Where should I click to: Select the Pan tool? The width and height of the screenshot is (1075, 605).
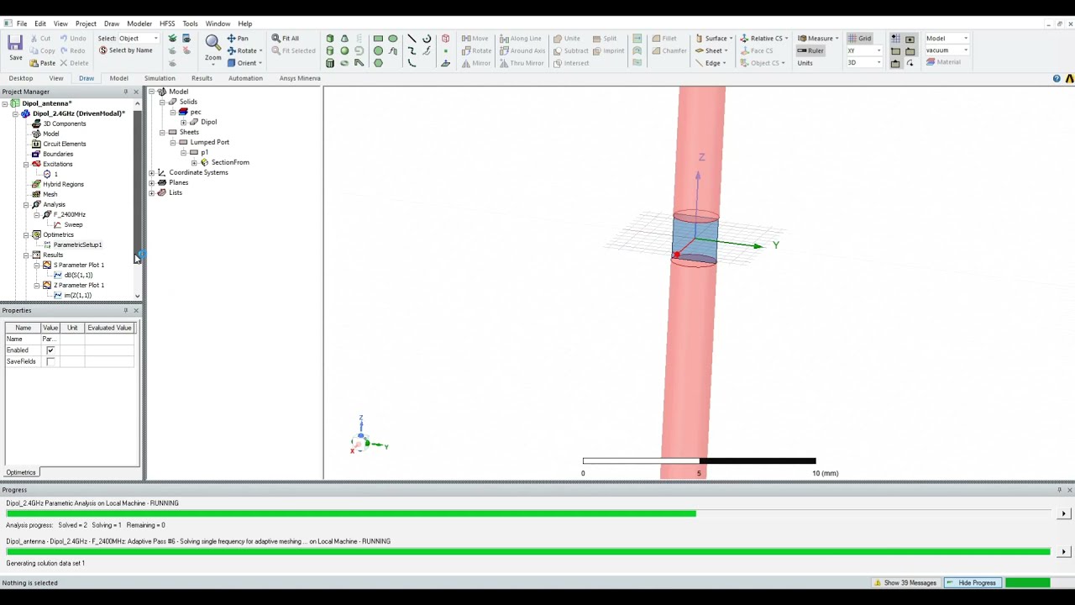pyautogui.click(x=238, y=38)
